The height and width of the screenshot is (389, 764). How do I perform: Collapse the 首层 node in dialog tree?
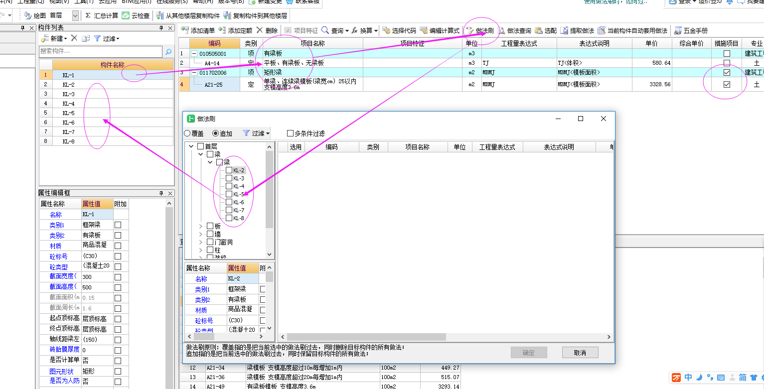pyautogui.click(x=191, y=146)
